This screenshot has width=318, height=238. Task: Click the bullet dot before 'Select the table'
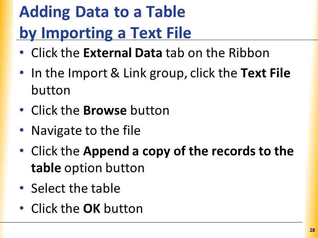coord(22,188)
